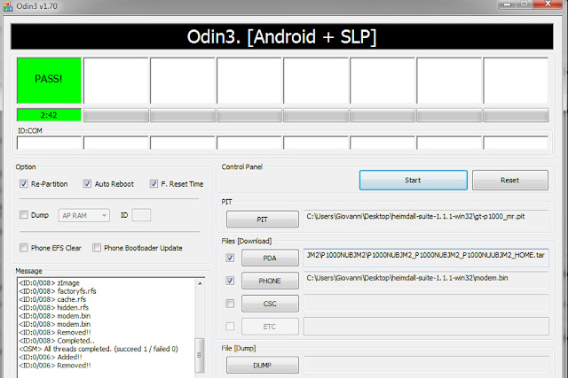
Task: Click the Start button
Action: point(414,180)
